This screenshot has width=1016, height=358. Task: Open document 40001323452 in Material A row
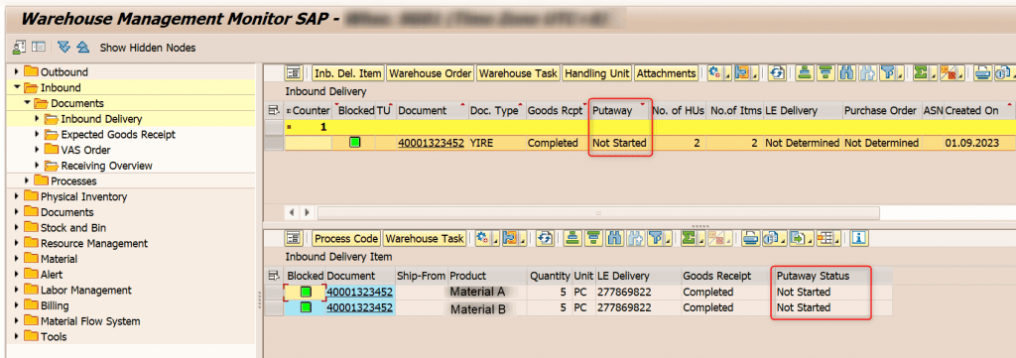359,292
